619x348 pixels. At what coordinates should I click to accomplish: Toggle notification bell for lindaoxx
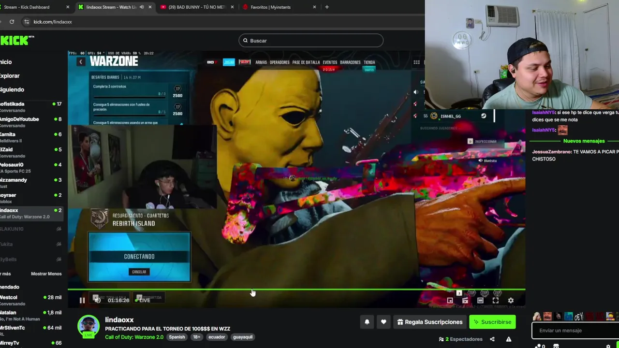coord(367,322)
